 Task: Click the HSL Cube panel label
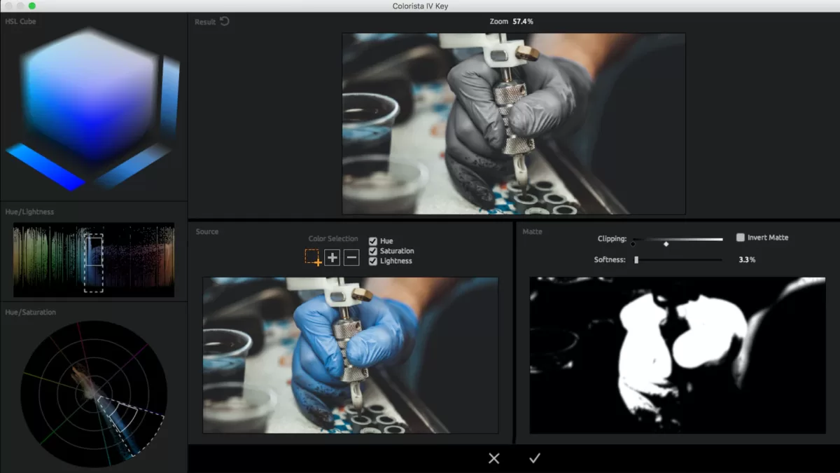point(20,22)
